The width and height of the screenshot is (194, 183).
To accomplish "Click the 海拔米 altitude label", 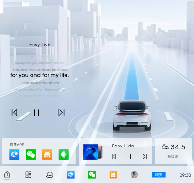I will pyautogui.click(x=173, y=156).
